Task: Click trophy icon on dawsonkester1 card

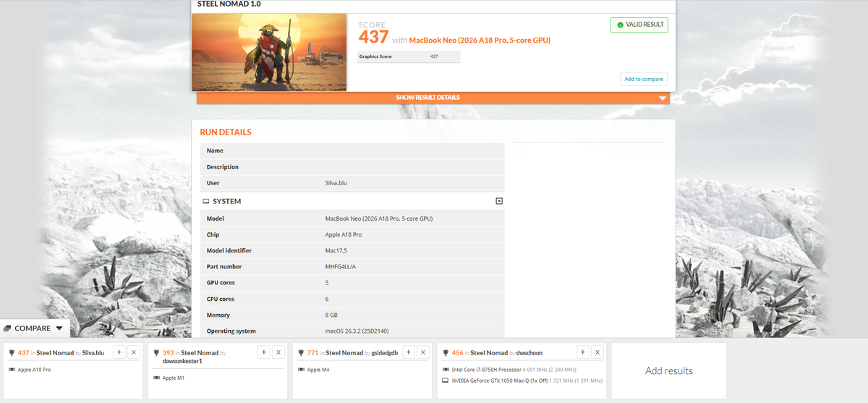Action: [x=157, y=353]
